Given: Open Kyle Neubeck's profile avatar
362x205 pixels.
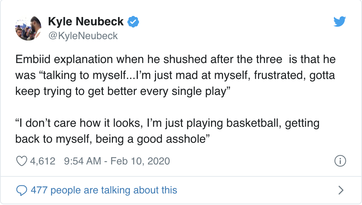Looking at the screenshot, I should 28,28.
